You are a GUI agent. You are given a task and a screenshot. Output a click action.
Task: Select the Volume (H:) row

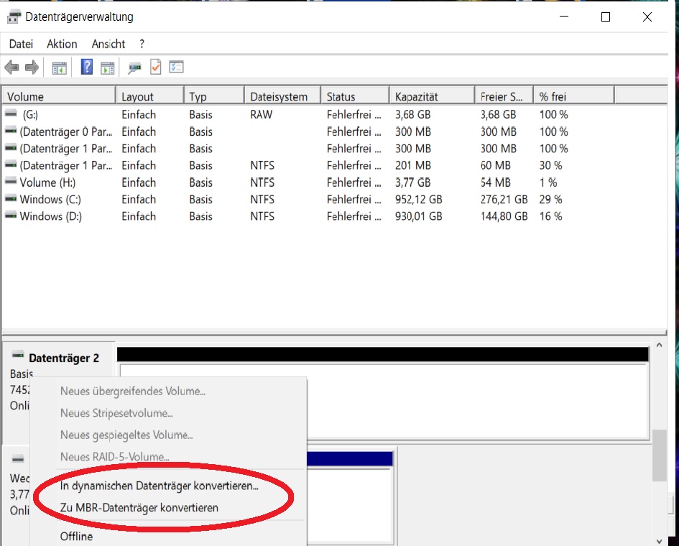(x=333, y=182)
